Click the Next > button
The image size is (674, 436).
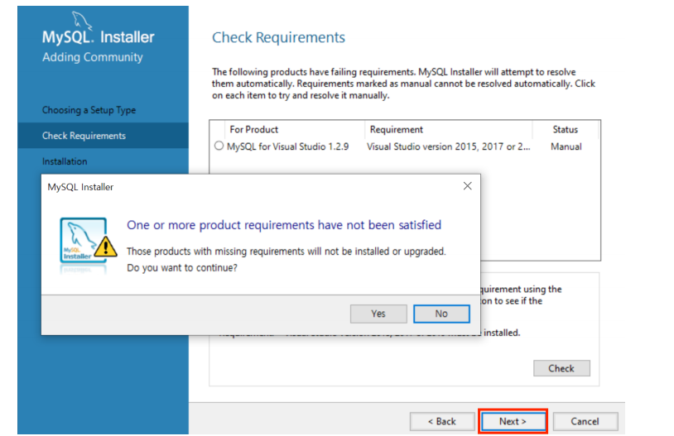click(513, 421)
